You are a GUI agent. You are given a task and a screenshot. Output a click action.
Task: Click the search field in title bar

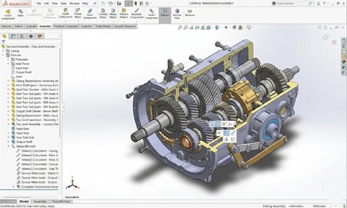[x=292, y=3]
